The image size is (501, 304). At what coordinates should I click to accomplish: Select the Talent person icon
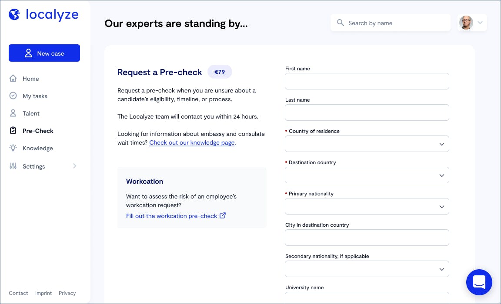13,113
